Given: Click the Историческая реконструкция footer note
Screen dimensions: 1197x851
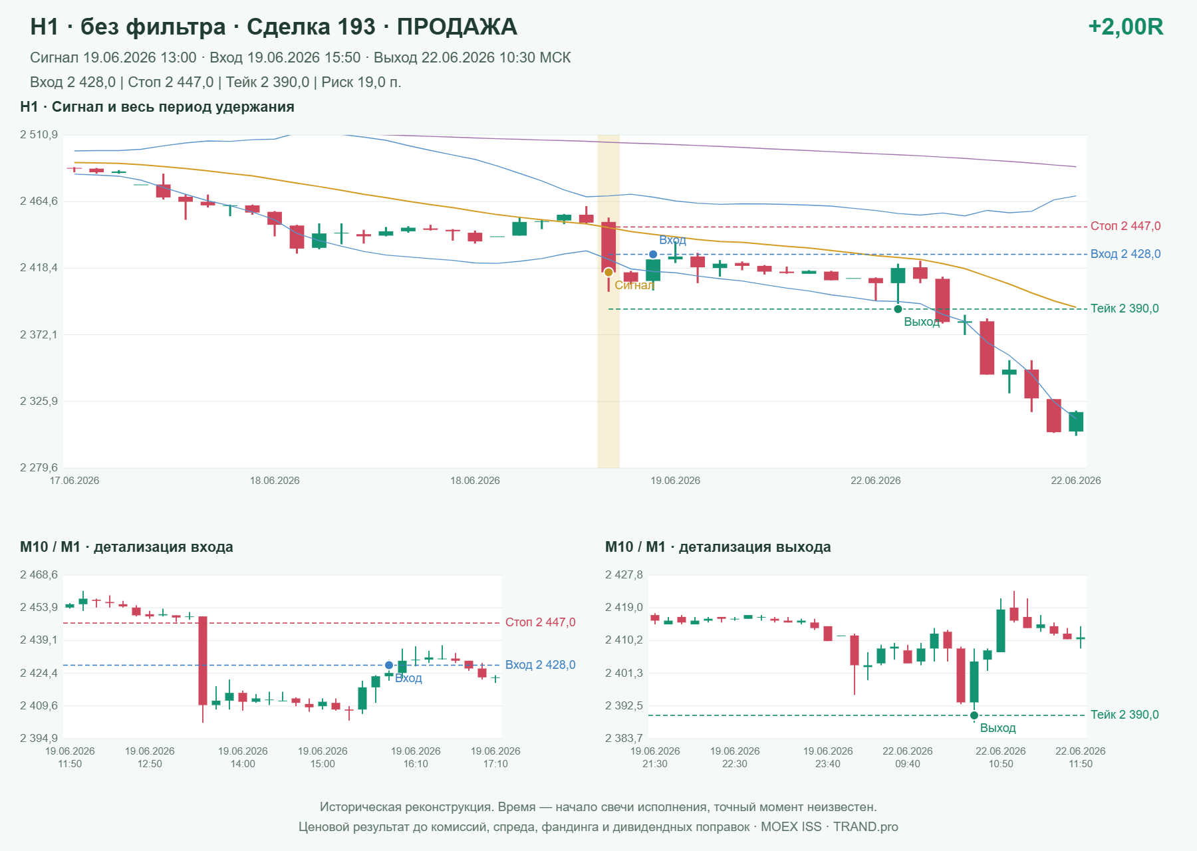Looking at the screenshot, I should [x=598, y=807].
